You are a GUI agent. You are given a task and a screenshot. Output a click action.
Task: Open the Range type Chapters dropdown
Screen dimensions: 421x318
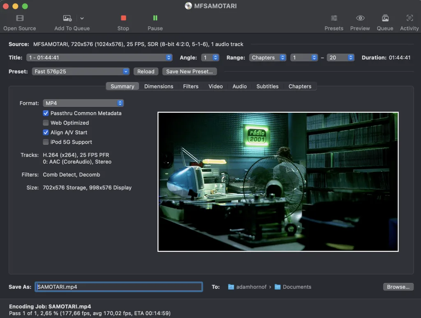[268, 58]
